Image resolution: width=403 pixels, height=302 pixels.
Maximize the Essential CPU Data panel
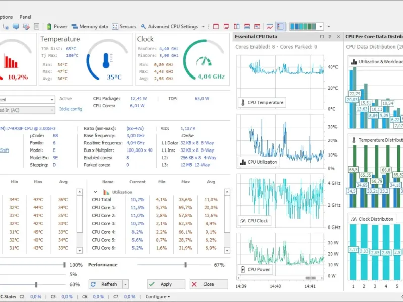322,37
